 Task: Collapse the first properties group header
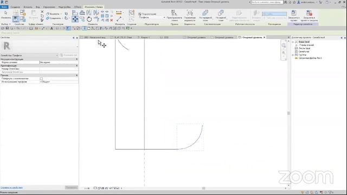(x=77, y=59)
